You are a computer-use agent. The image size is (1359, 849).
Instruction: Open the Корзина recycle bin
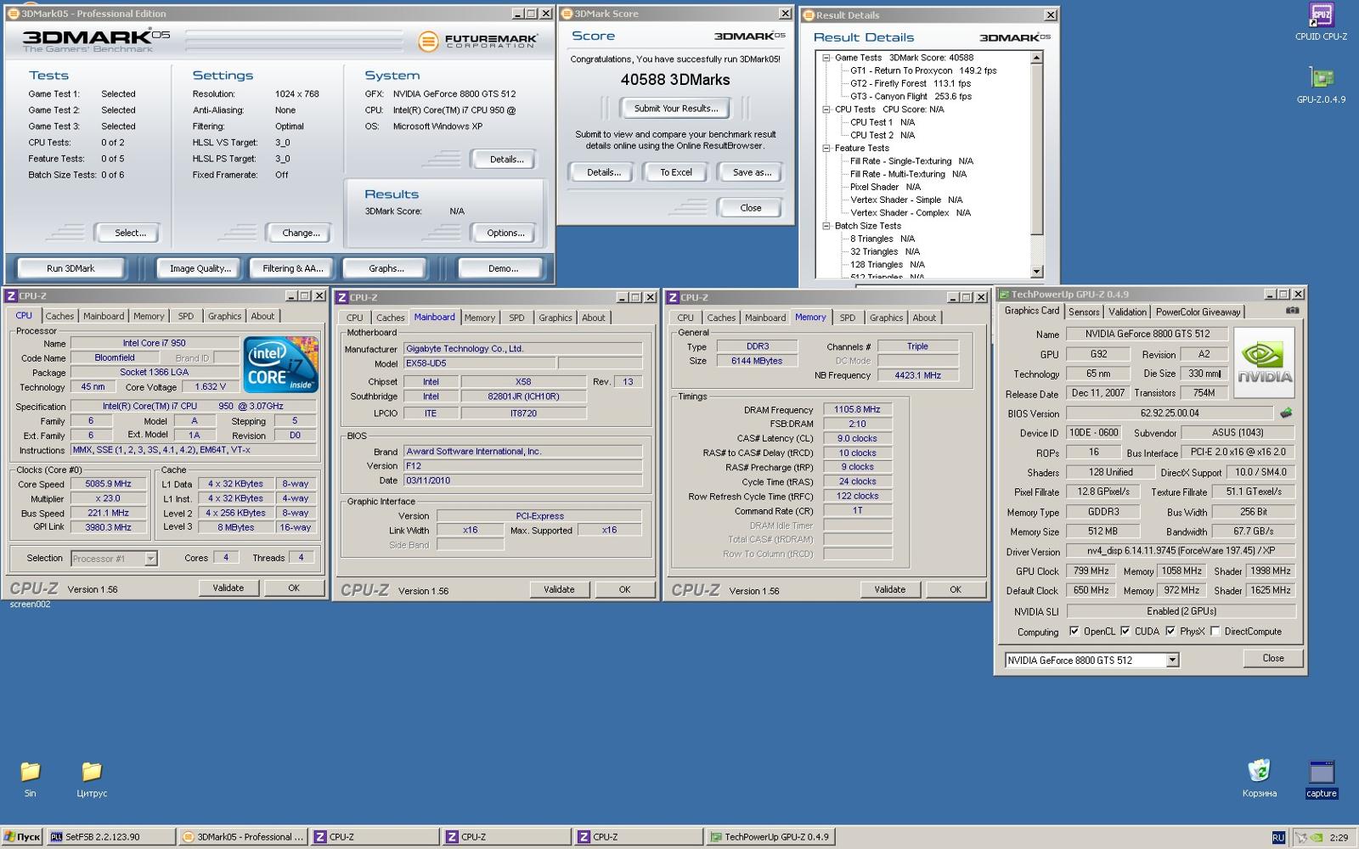coord(1259,779)
